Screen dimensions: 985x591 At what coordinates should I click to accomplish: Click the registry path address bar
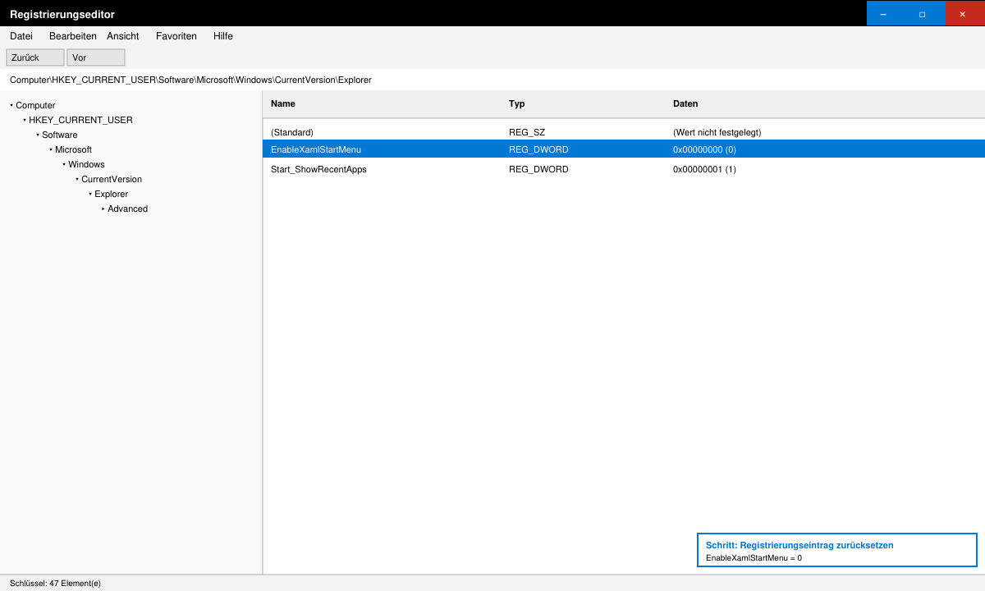coord(492,80)
